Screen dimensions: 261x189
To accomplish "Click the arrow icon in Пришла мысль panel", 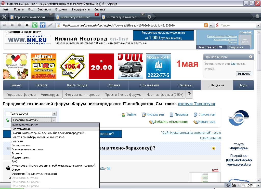I will pyautogui.click(x=251, y=57).
